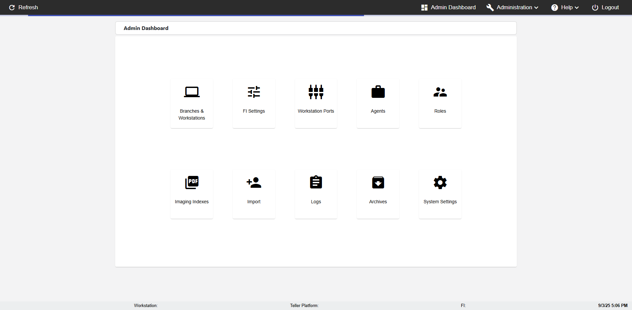Open the Help menu label
The width and height of the screenshot is (632, 310).
coord(567,7)
